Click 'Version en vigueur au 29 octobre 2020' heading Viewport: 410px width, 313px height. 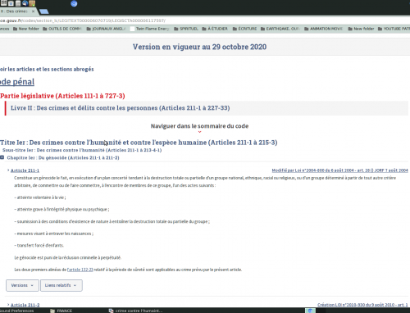[x=199, y=47]
